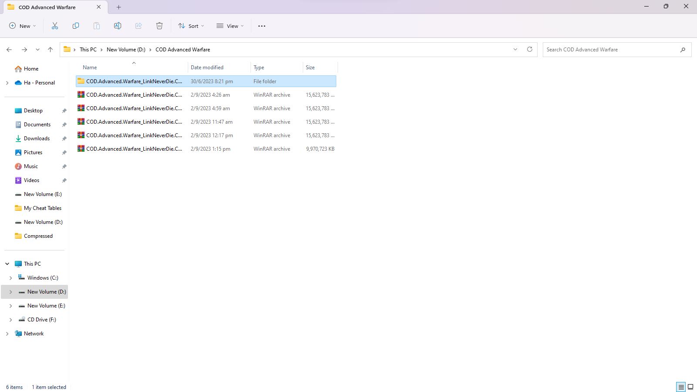Refresh the current folder view
697x392 pixels.
point(530,49)
